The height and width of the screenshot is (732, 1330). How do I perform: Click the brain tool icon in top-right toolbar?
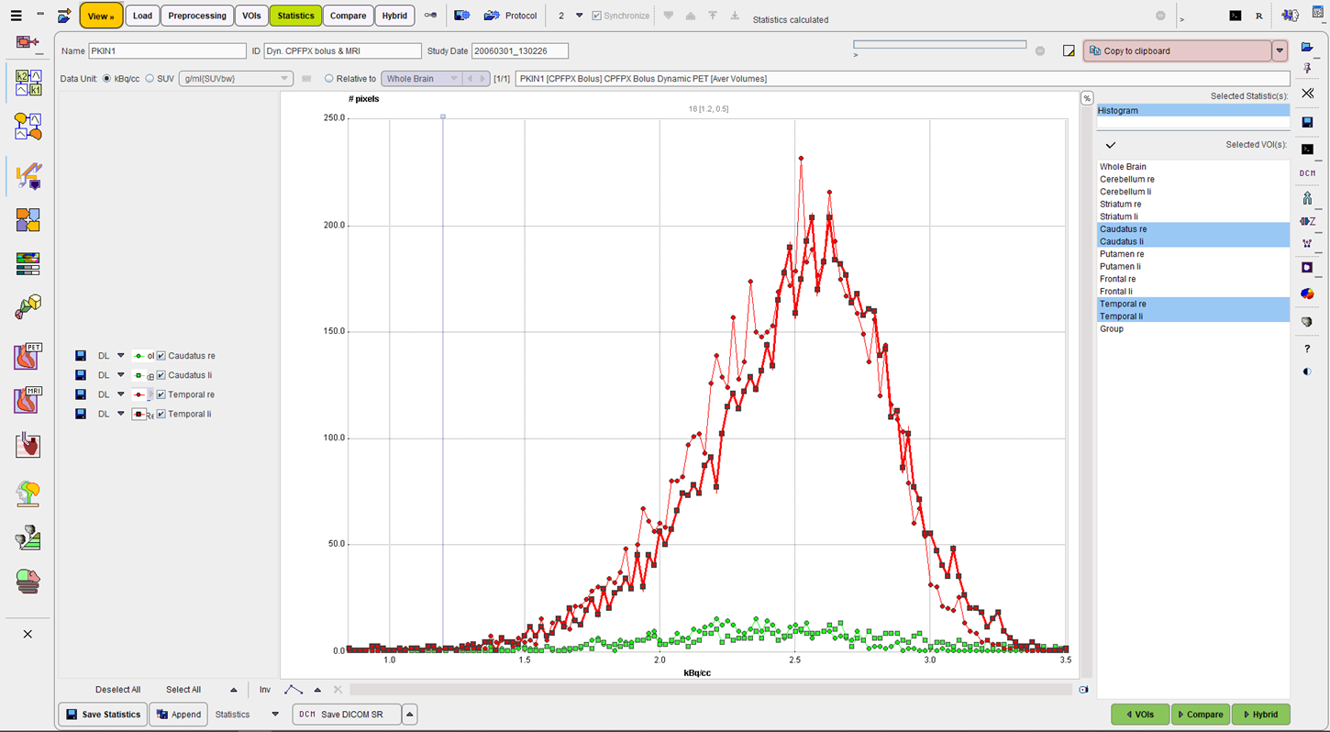(1291, 16)
